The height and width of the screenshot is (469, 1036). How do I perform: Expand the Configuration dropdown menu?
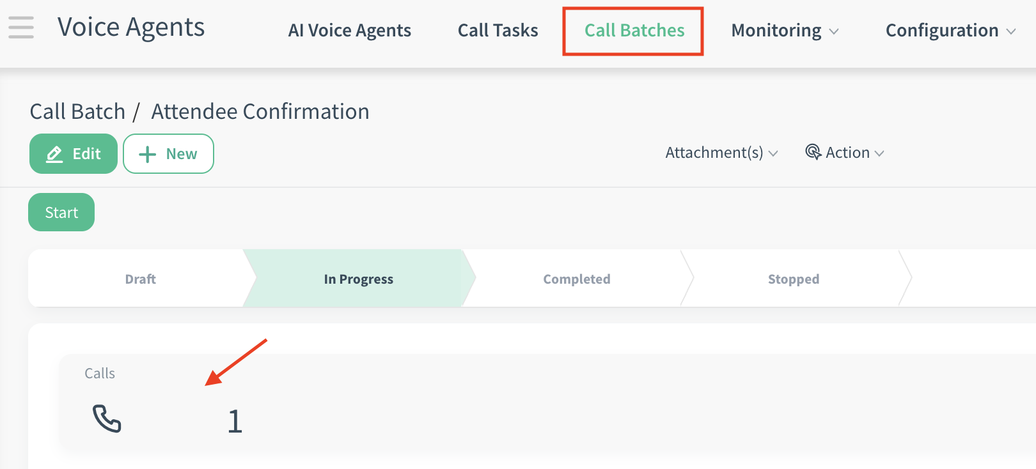tap(950, 31)
